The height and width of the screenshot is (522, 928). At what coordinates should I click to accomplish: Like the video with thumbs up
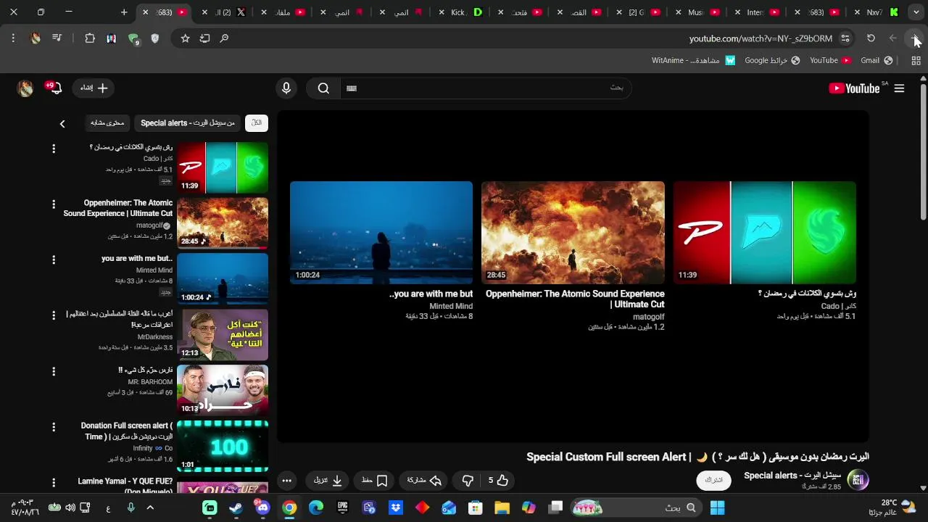[x=497, y=480]
